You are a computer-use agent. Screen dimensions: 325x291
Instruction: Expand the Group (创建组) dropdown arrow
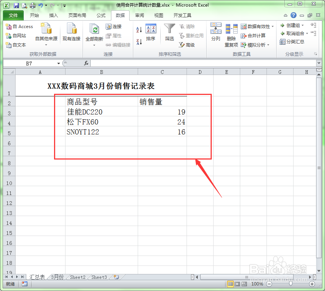(303, 25)
